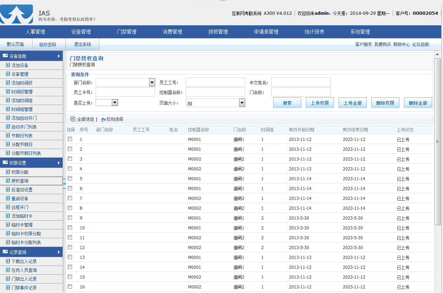Click the icon beside 远程开门
Image resolution: width=443 pixels, height=293 pixels.
click(x=8, y=207)
